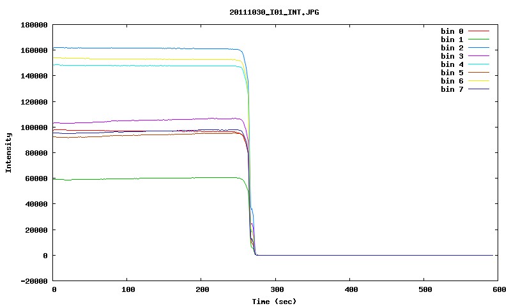Viewport: 511px width, 306px height.
Task: Click the 'bin 4' legend label
Action: (x=452, y=64)
